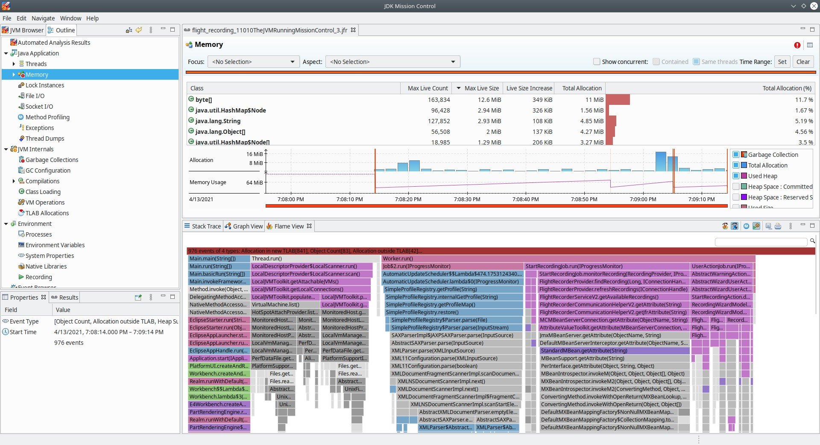Hide the Used Heap series in the legend
The width and height of the screenshot is (820, 445).
[x=737, y=176]
